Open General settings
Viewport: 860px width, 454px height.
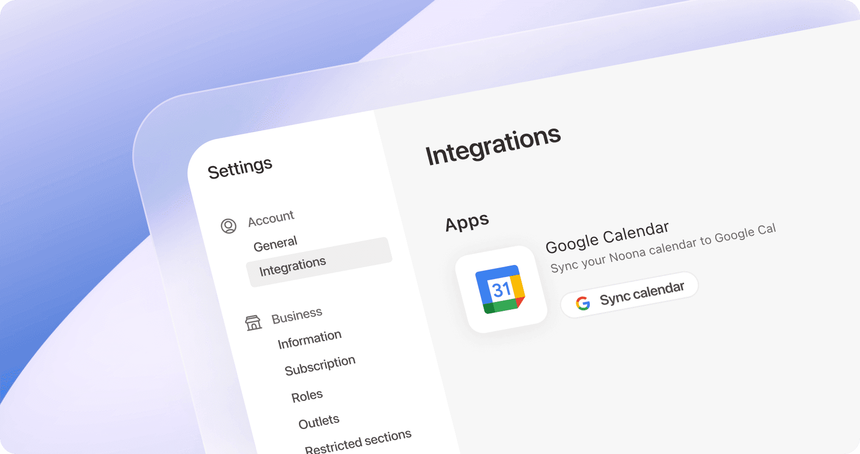(x=275, y=243)
